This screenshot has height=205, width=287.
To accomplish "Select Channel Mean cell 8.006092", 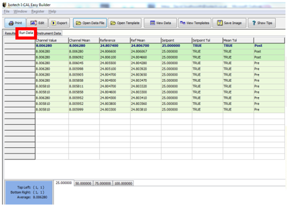I will pyautogui.click(x=84, y=57).
